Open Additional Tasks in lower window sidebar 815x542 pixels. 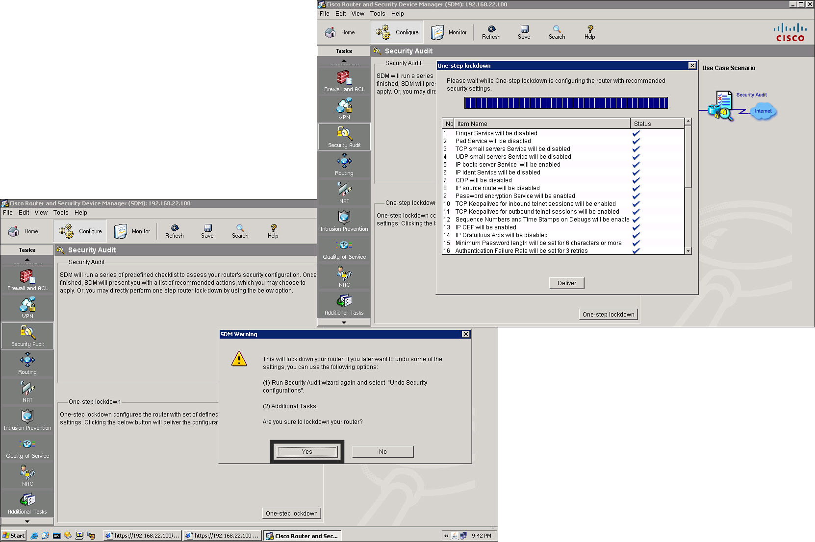(27, 503)
